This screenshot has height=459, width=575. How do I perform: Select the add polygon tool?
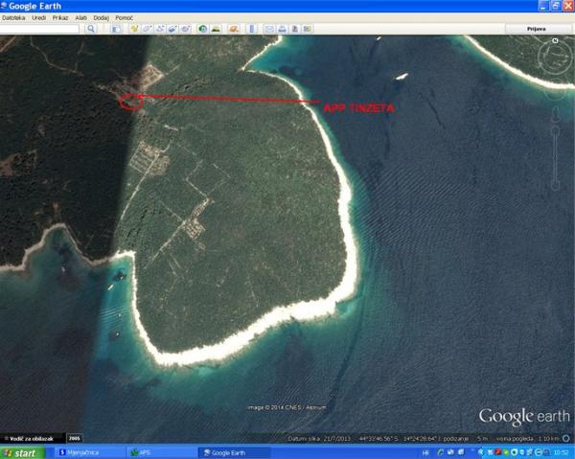(x=147, y=29)
